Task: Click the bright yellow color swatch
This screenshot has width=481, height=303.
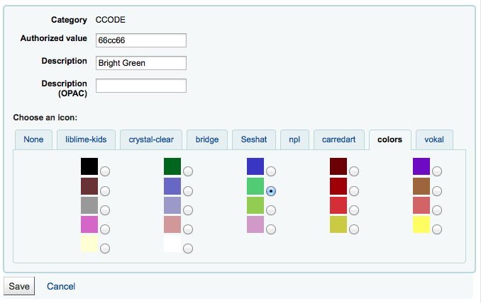Action: pyautogui.click(x=422, y=224)
